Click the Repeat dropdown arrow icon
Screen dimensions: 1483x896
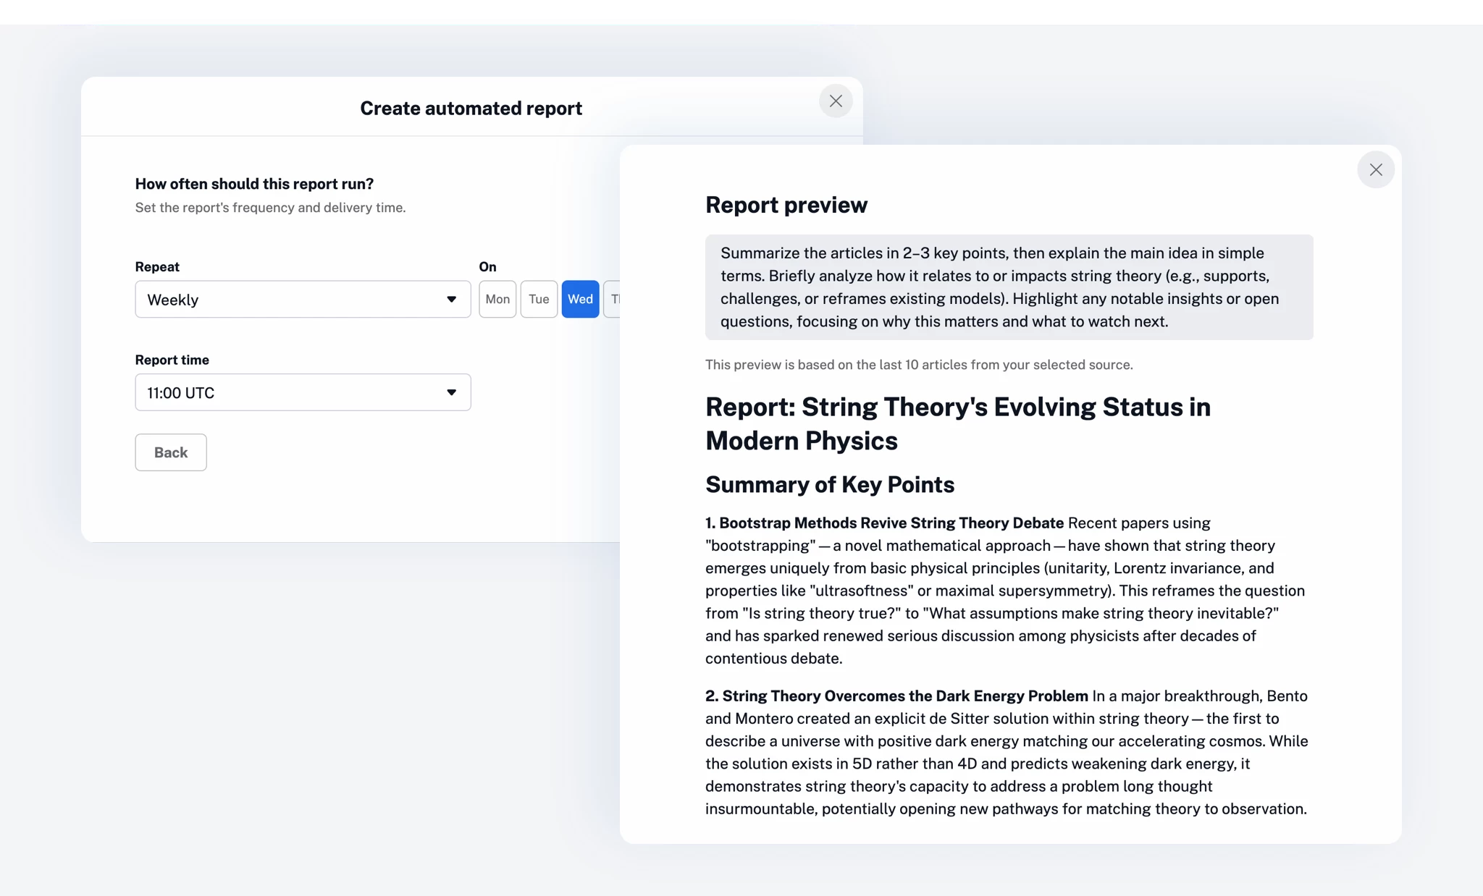451,300
